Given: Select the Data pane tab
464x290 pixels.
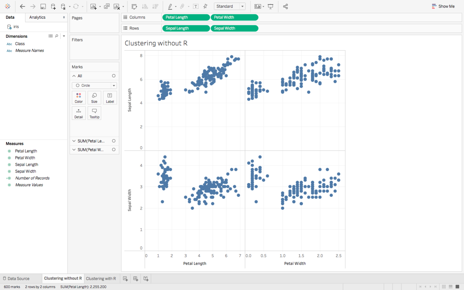Looking at the screenshot, I should [x=10, y=17].
